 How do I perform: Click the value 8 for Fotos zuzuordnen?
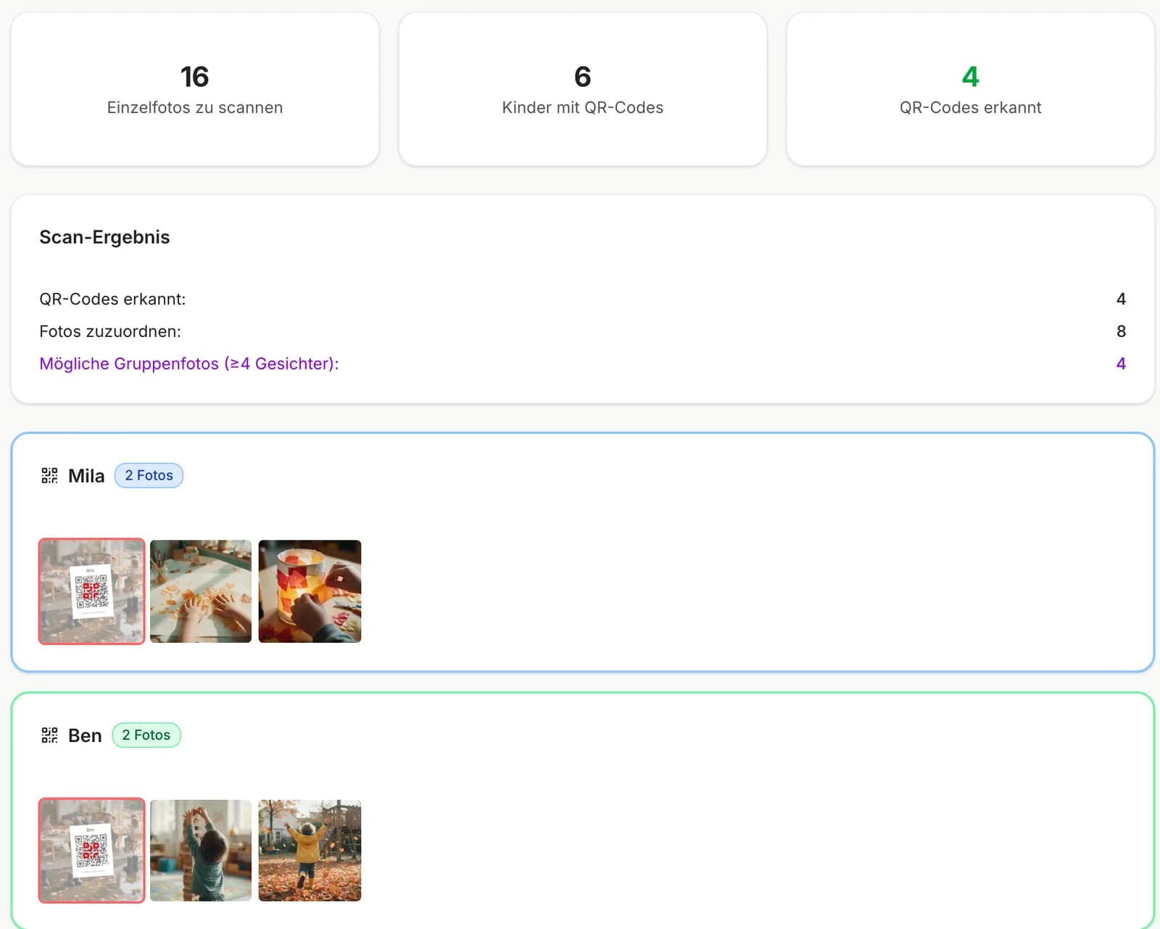(x=1121, y=331)
